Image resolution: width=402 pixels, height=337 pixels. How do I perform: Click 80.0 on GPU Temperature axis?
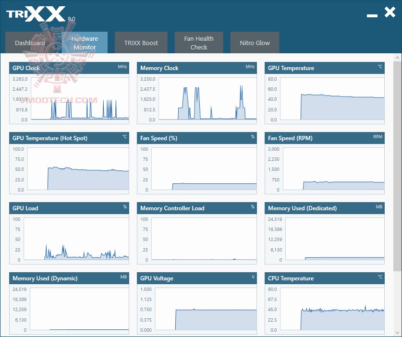272,79
